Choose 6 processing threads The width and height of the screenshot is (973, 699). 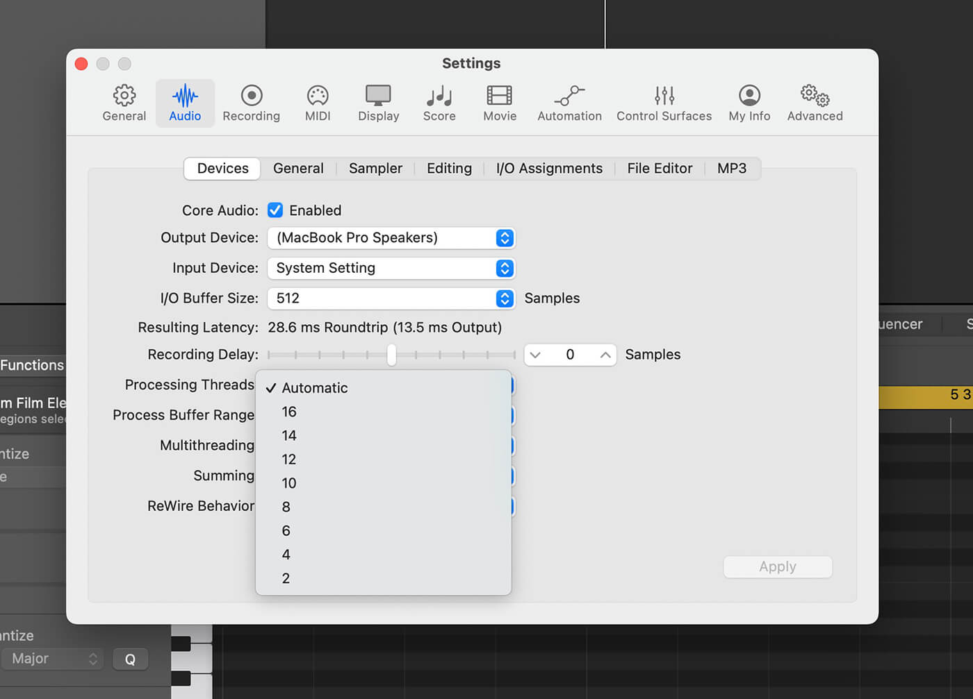click(x=384, y=530)
